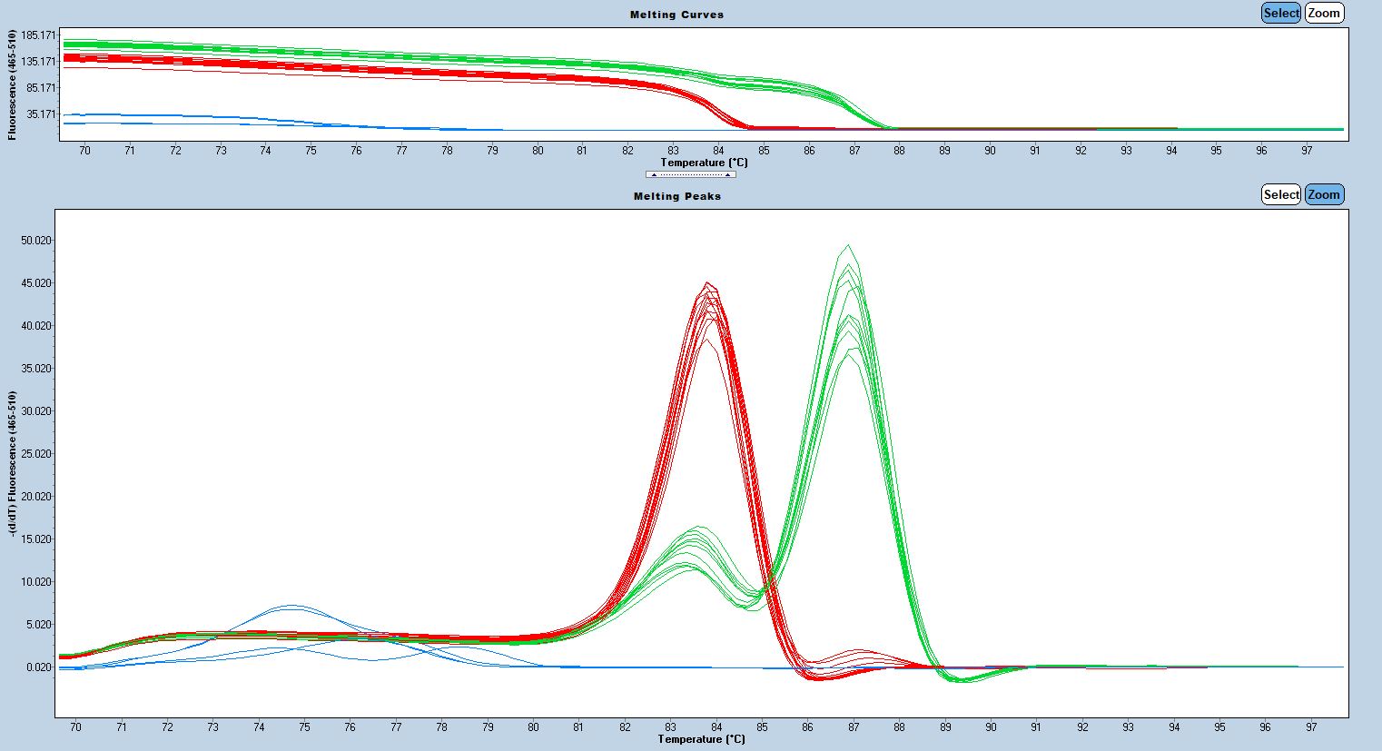Click the "Fluorescence (465-510)" axis label of Melting Curves

13,84
